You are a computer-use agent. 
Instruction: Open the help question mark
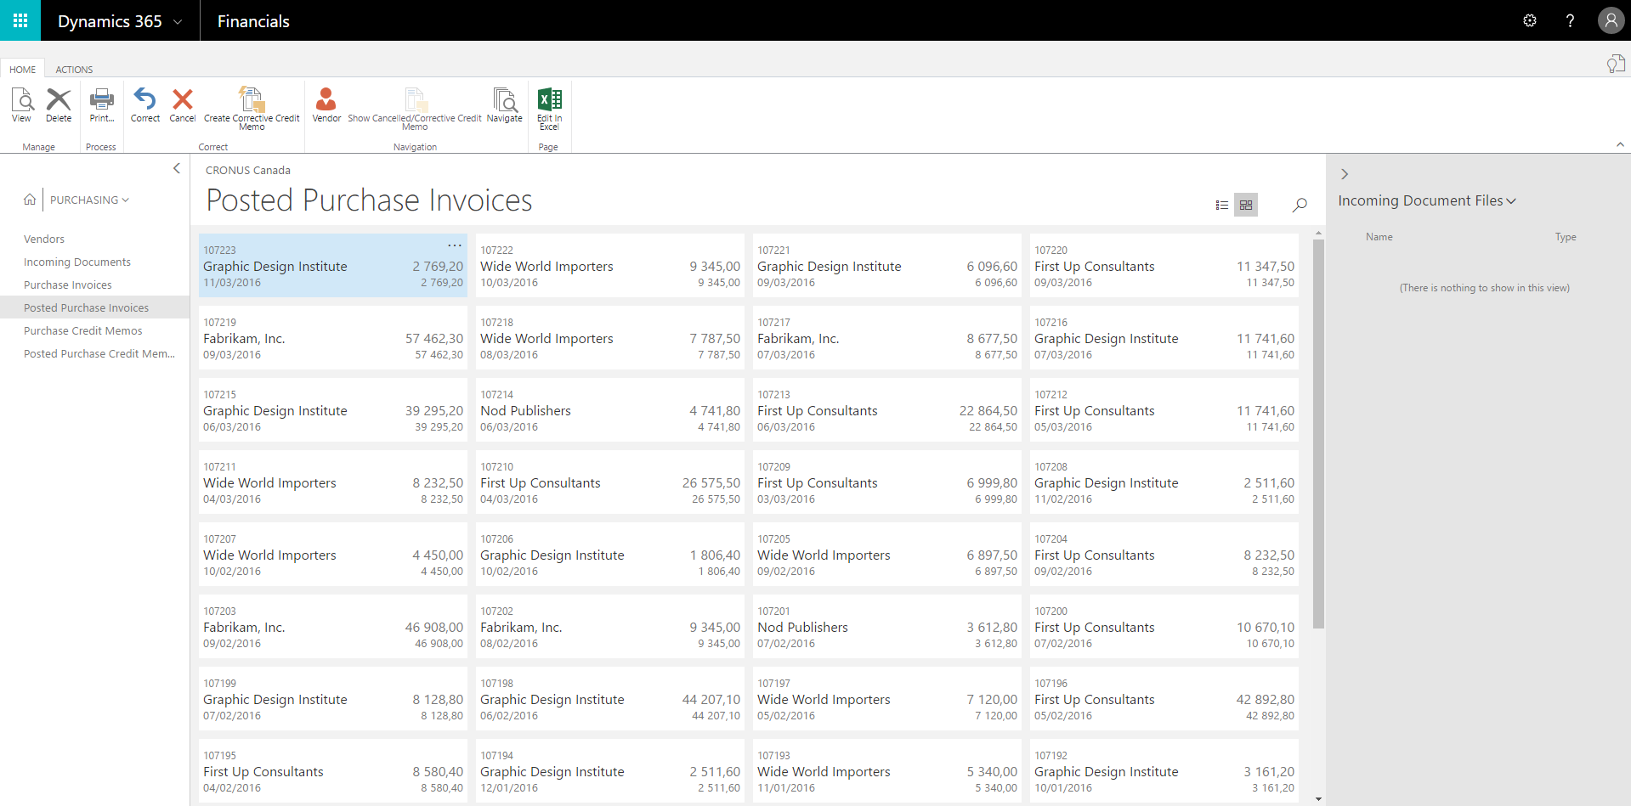1570,20
